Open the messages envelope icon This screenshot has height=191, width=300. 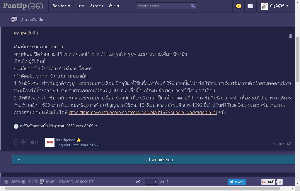250,6
